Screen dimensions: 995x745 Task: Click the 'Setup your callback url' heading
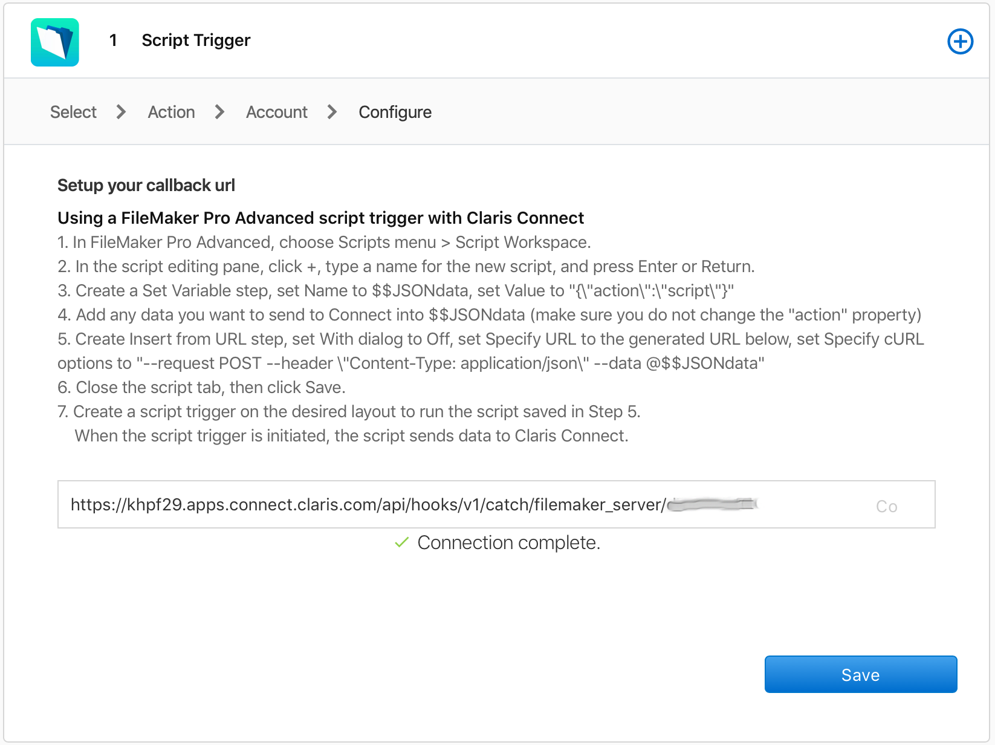pos(146,185)
